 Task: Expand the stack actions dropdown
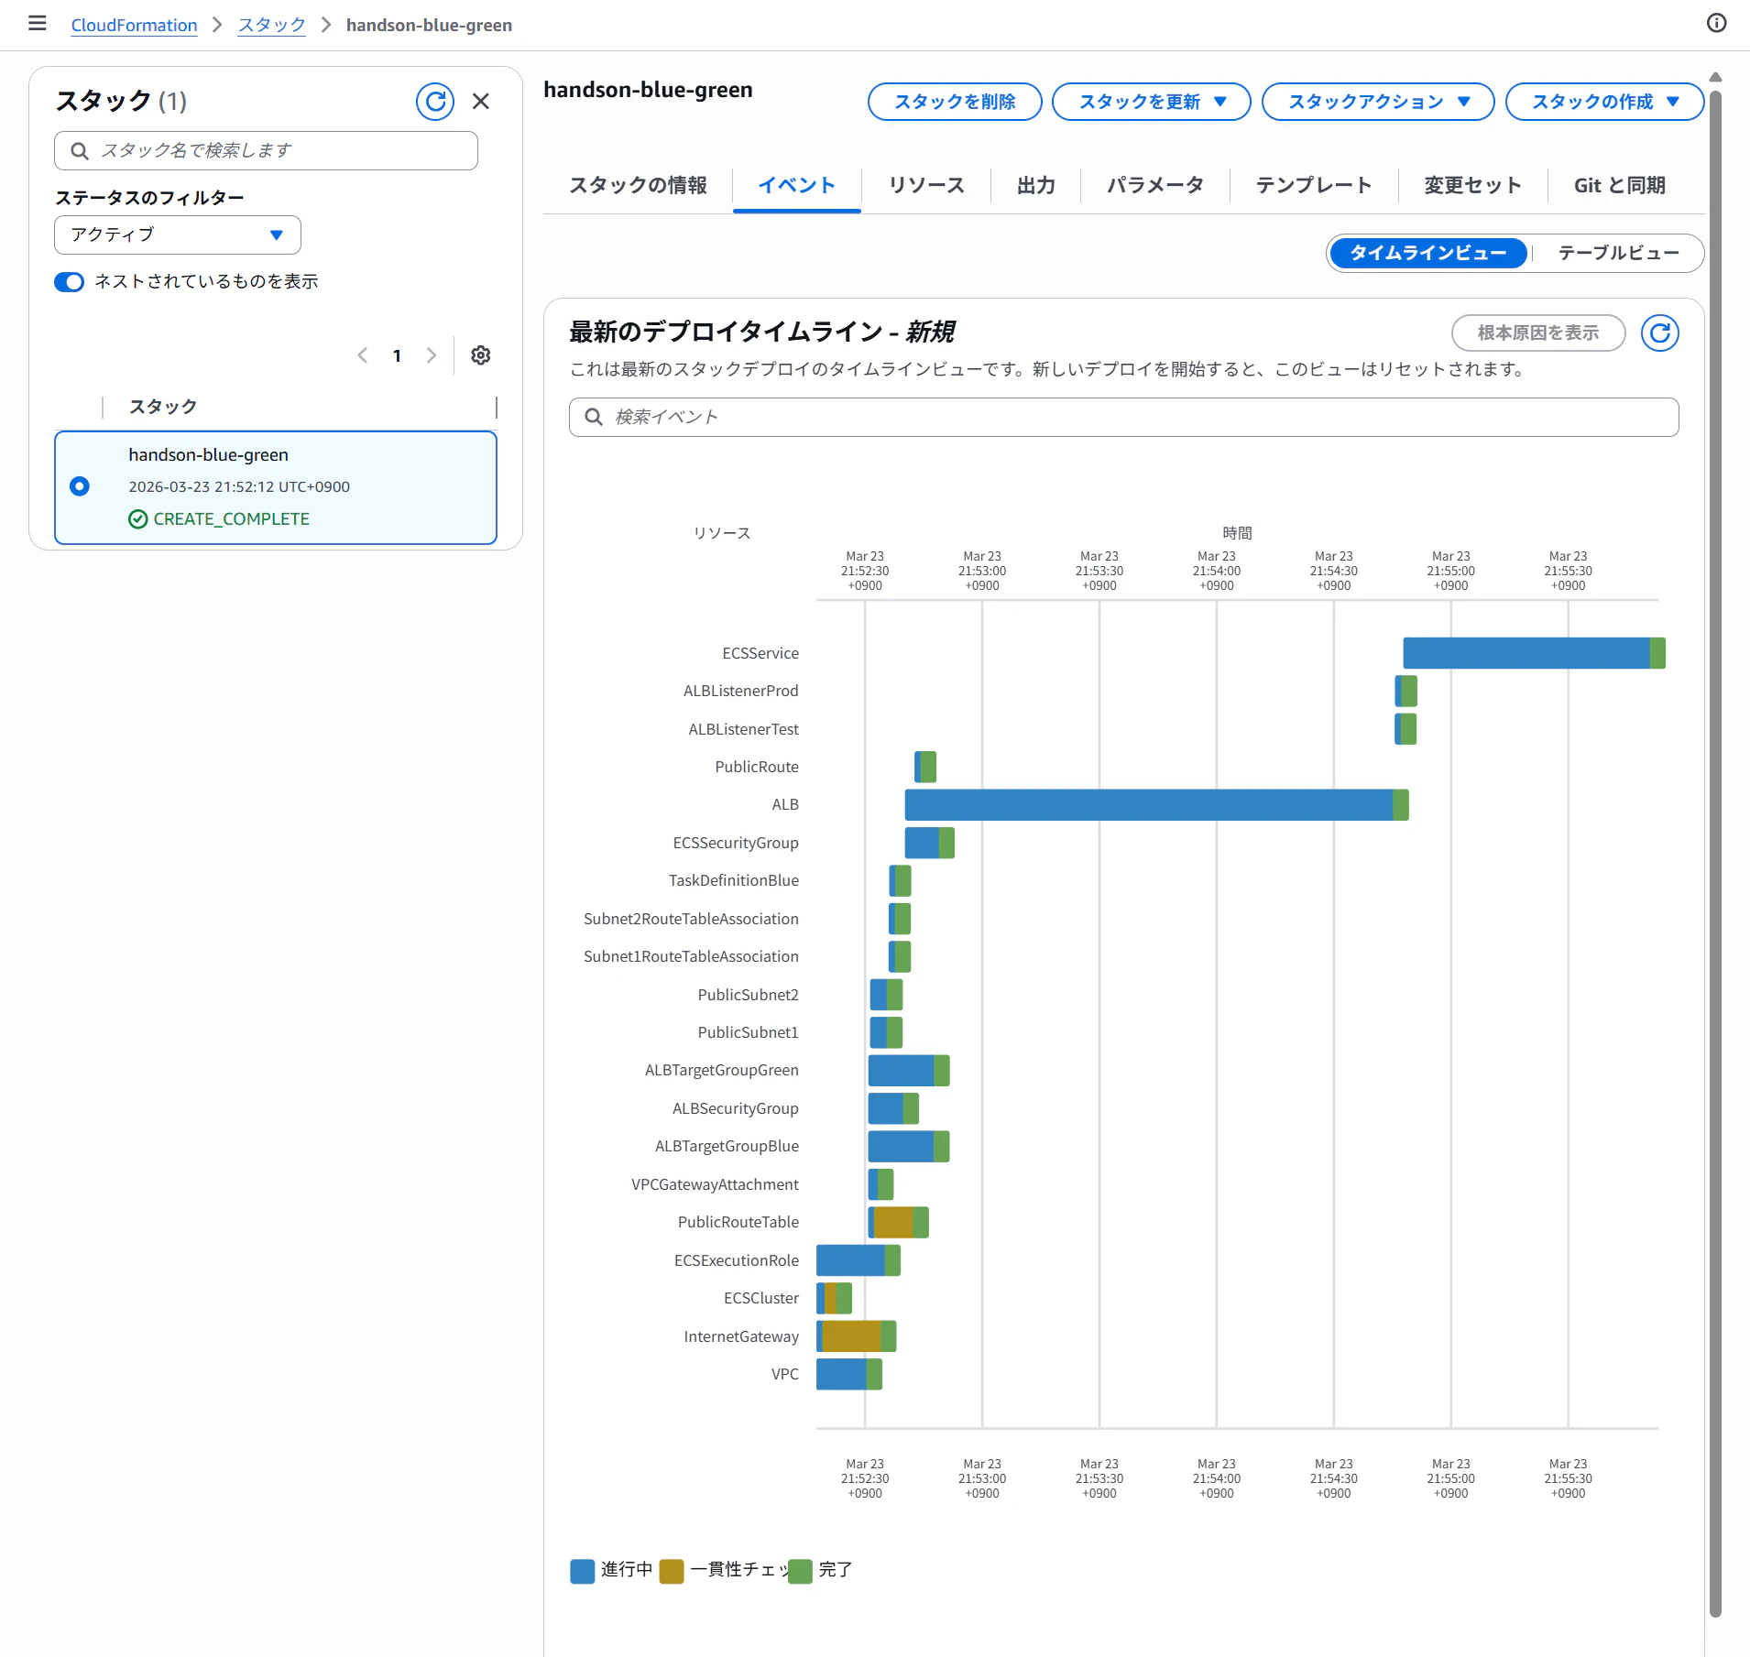1378,102
